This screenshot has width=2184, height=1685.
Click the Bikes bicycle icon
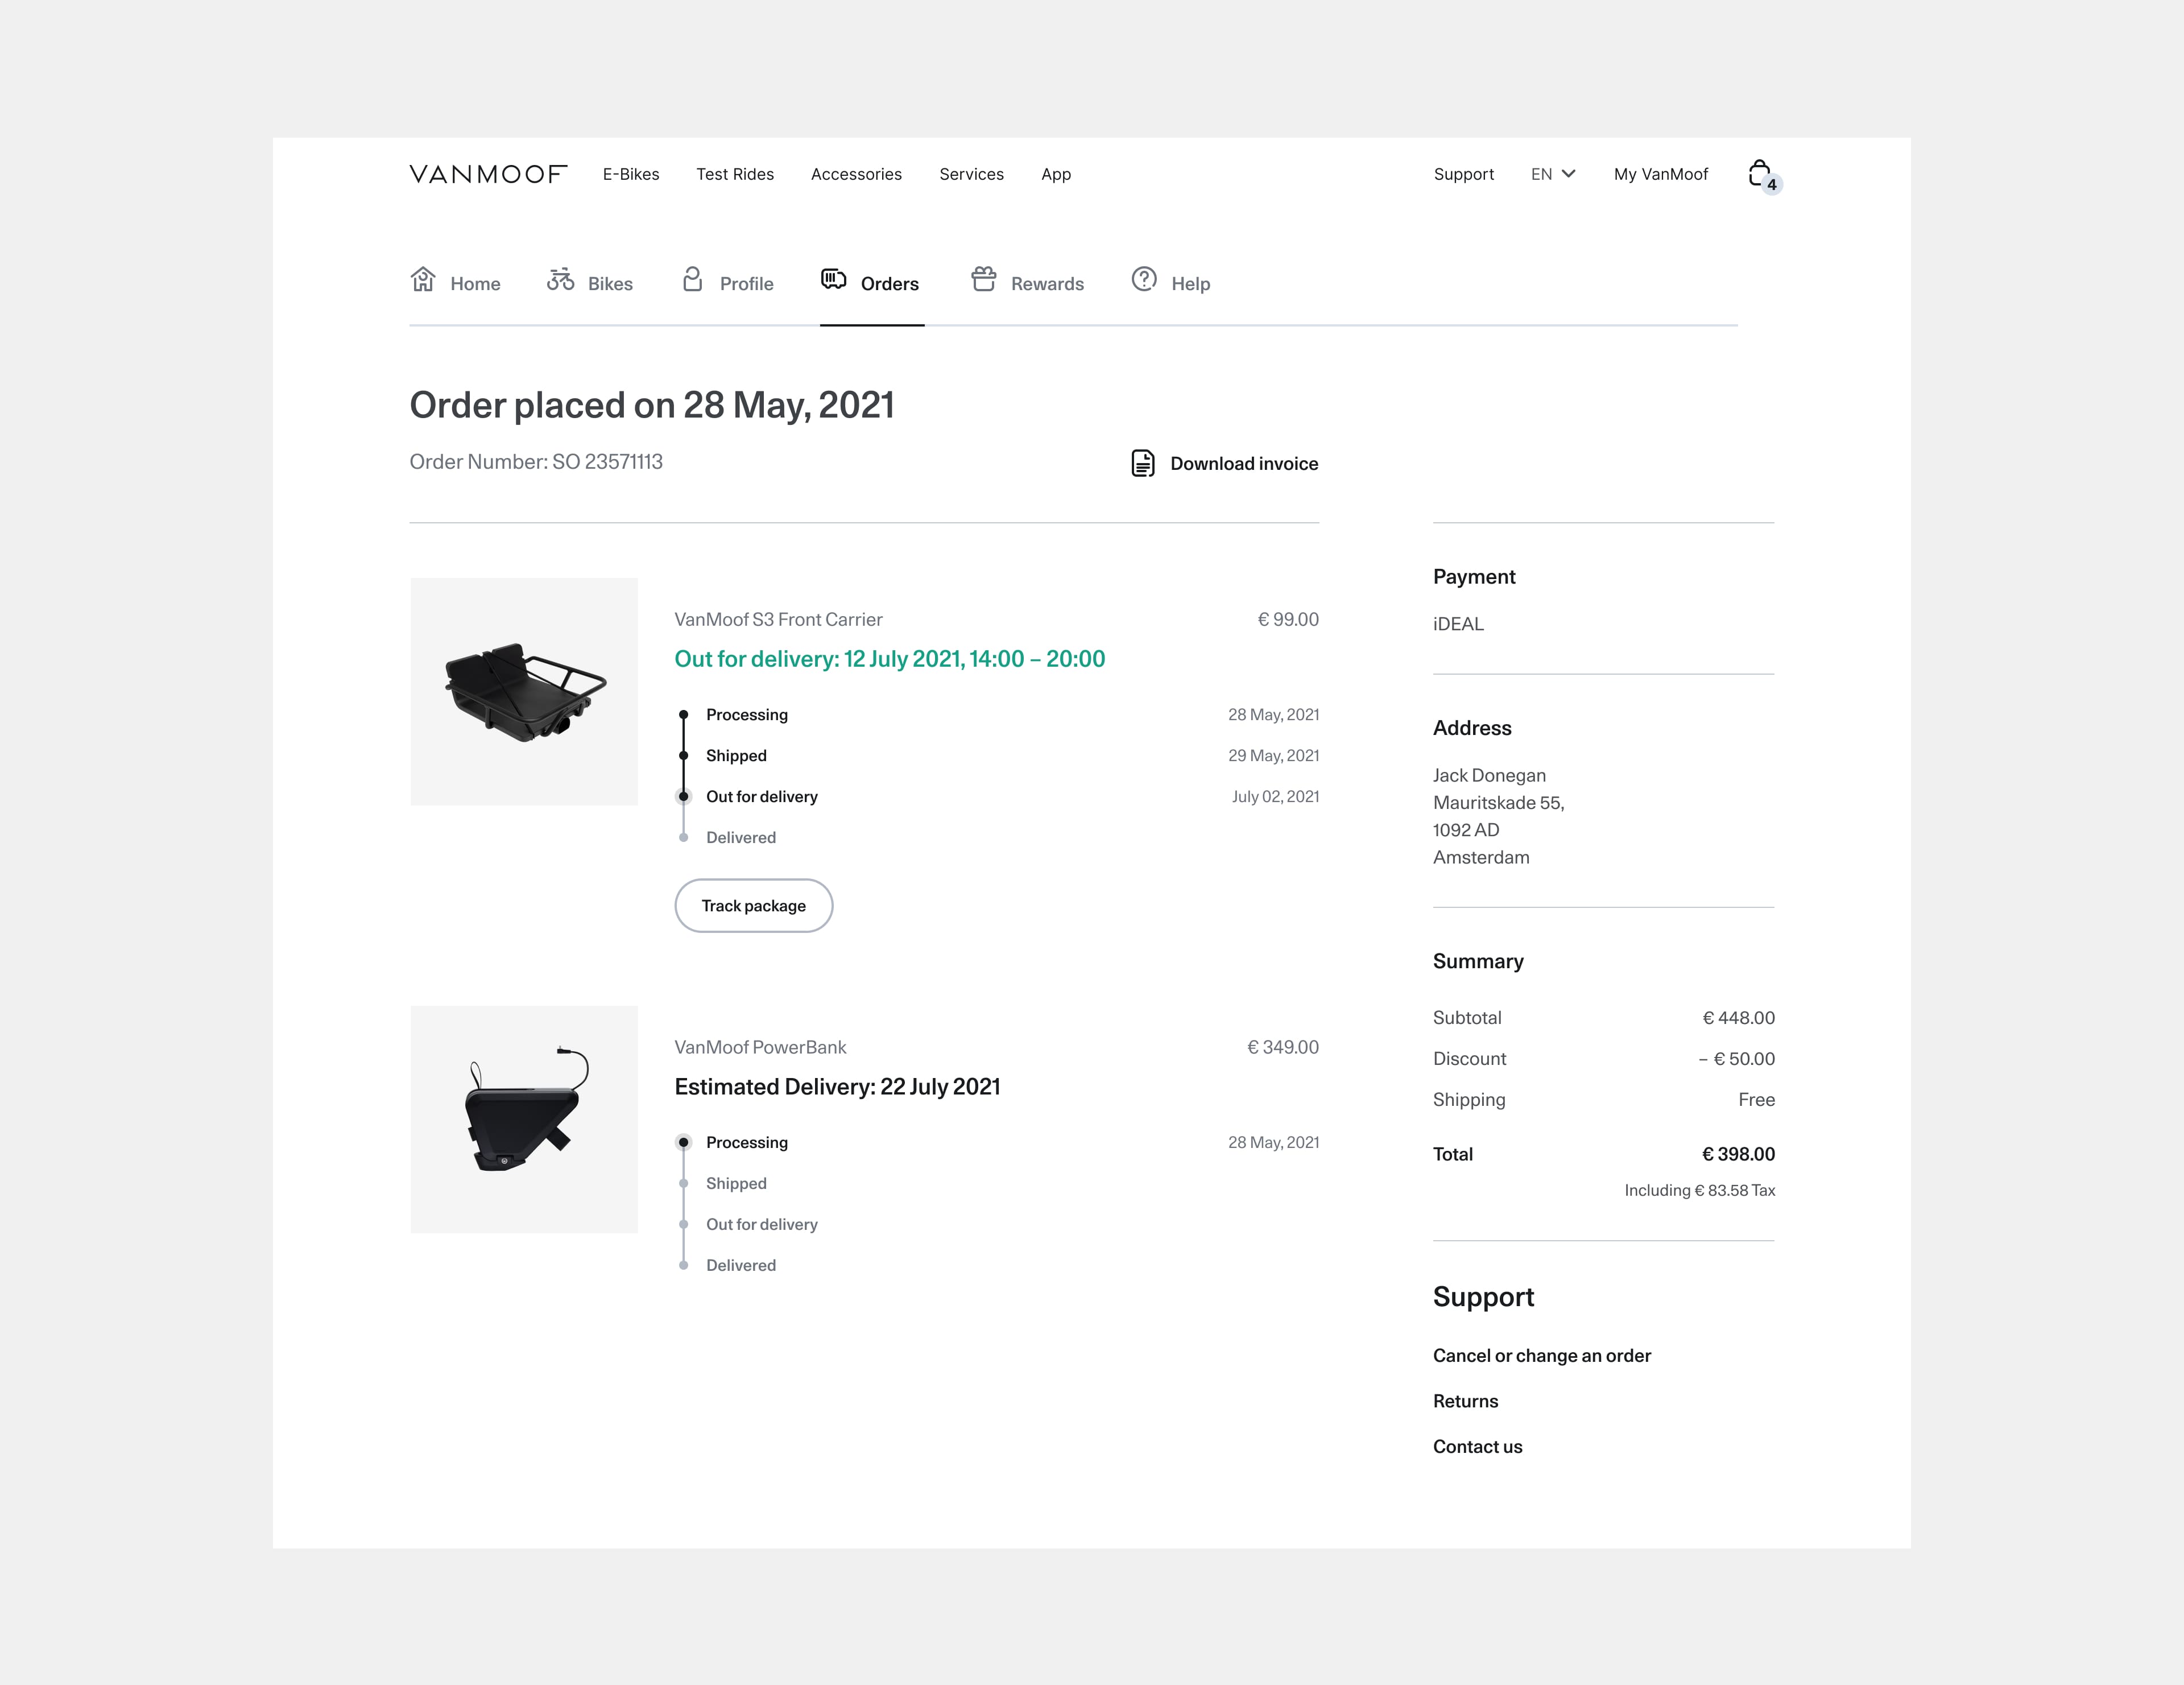tap(560, 279)
